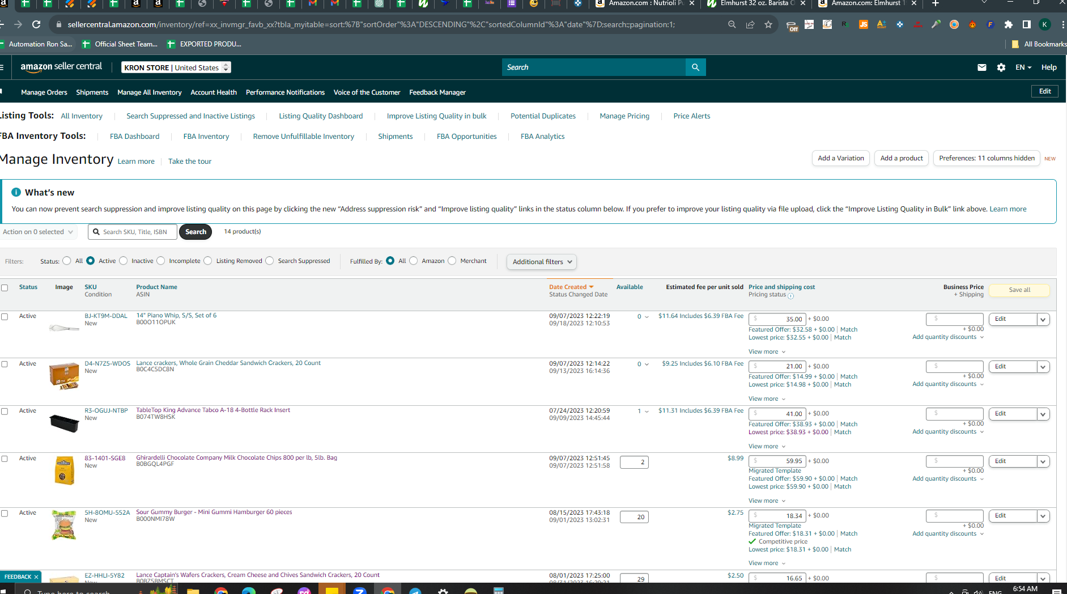
Task: Edit the price field showing 35.00
Action: pos(777,319)
